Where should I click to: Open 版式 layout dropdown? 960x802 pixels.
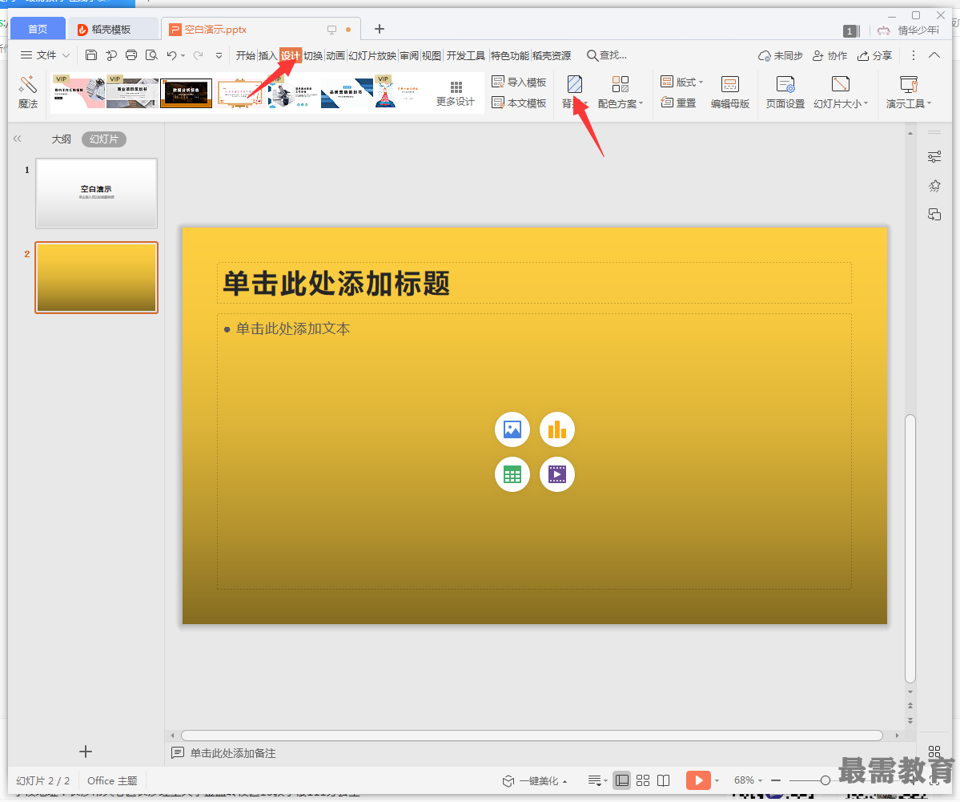click(682, 82)
